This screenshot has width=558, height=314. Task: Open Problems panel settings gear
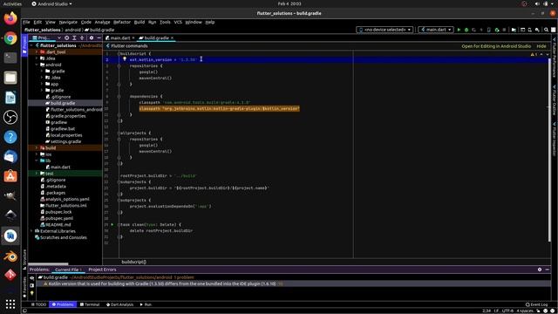(540, 270)
